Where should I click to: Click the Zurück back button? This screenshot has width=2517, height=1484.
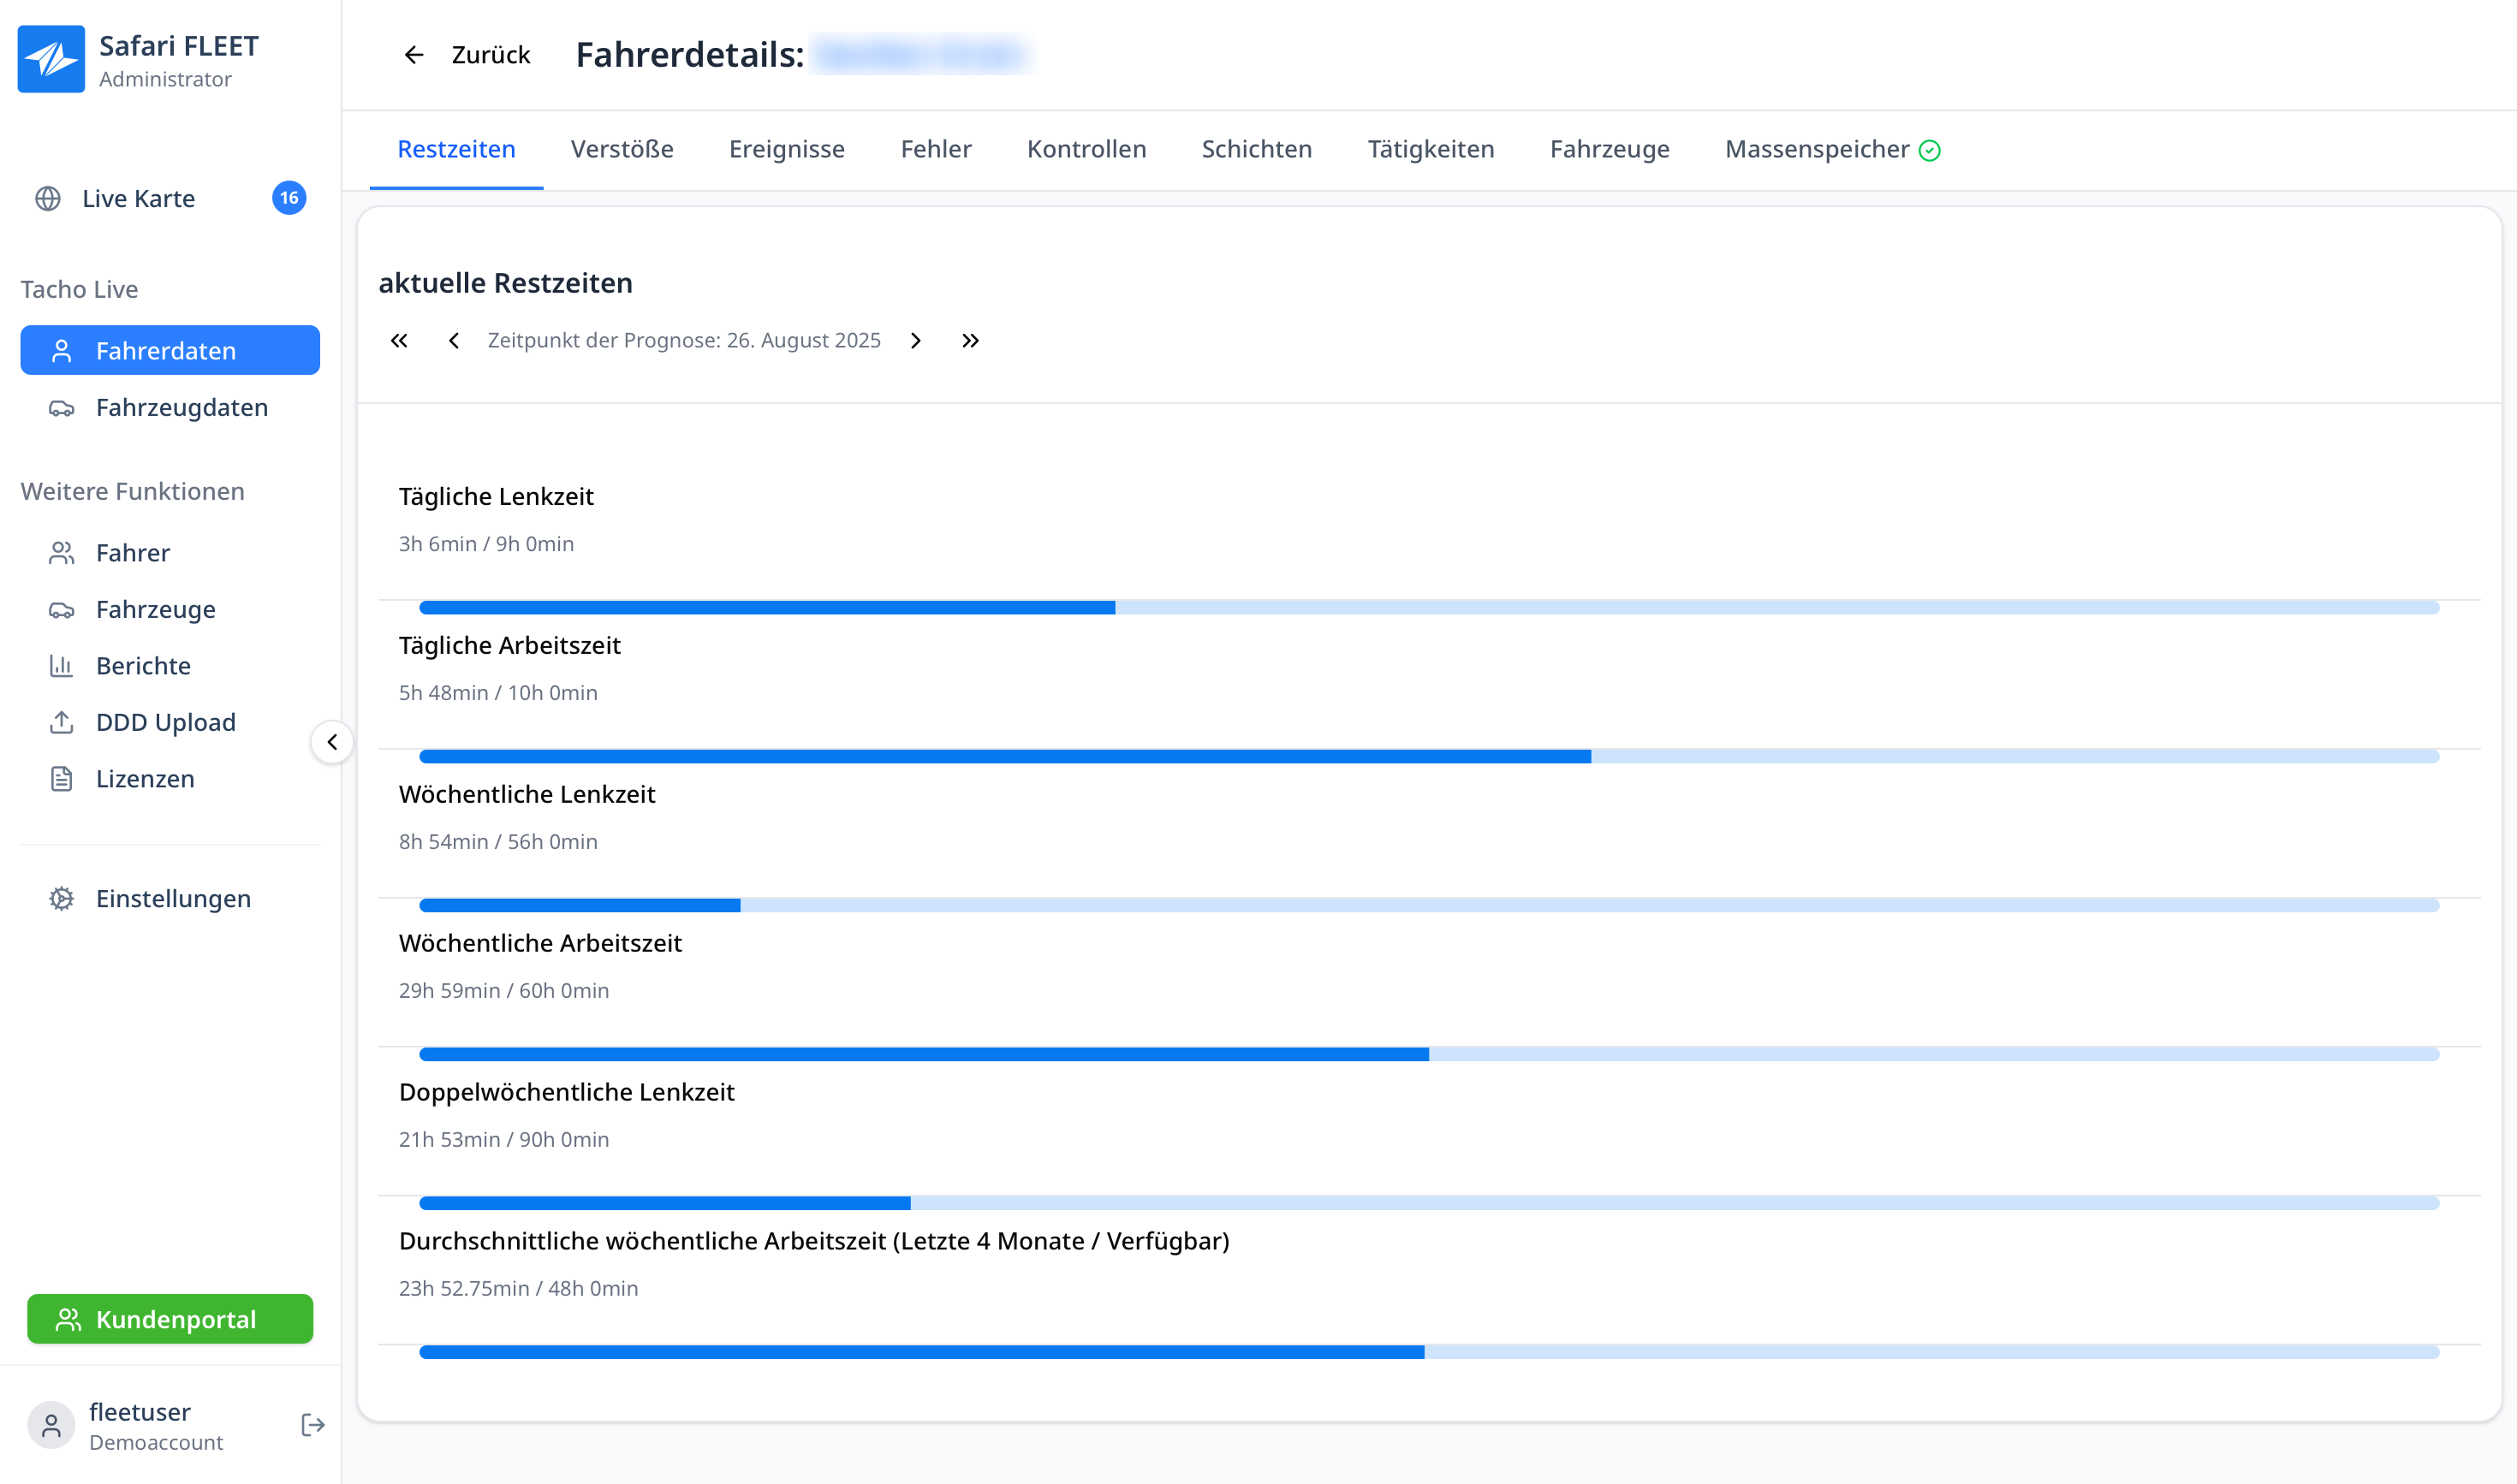click(x=467, y=55)
